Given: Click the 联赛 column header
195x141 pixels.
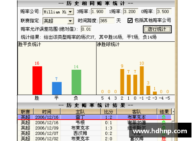Looking at the screenshot, I should (x=25, y=111).
